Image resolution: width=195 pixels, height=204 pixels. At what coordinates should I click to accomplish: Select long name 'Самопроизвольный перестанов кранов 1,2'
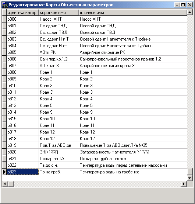tap(133, 59)
